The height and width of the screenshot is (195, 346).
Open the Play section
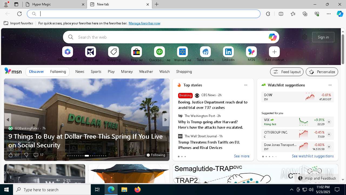[111, 71]
